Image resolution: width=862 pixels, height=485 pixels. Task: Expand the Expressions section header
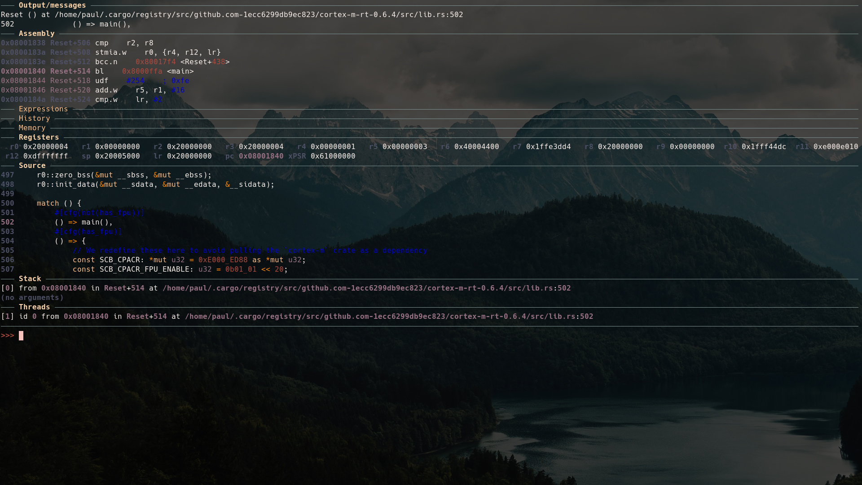pos(43,109)
